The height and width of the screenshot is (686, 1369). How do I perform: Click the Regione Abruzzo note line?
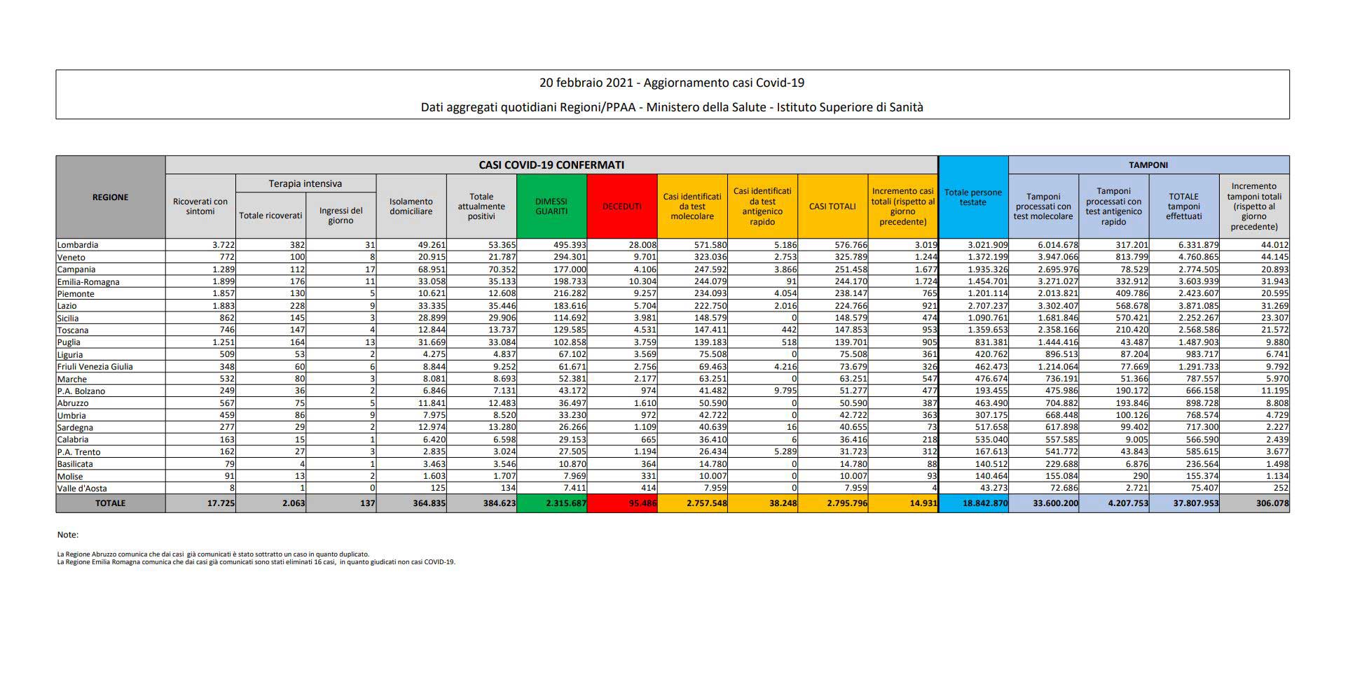click(213, 554)
